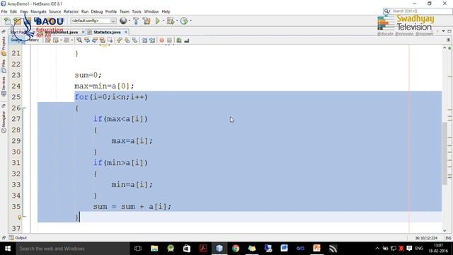Click the Shift Line Right editor icon
The height and width of the screenshot is (255, 453).
click(152, 40)
